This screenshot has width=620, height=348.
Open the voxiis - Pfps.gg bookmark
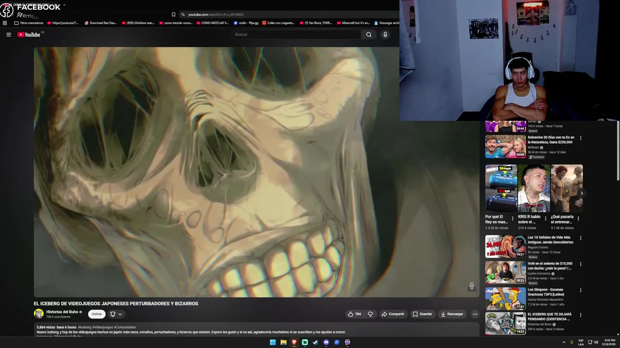[x=246, y=23]
